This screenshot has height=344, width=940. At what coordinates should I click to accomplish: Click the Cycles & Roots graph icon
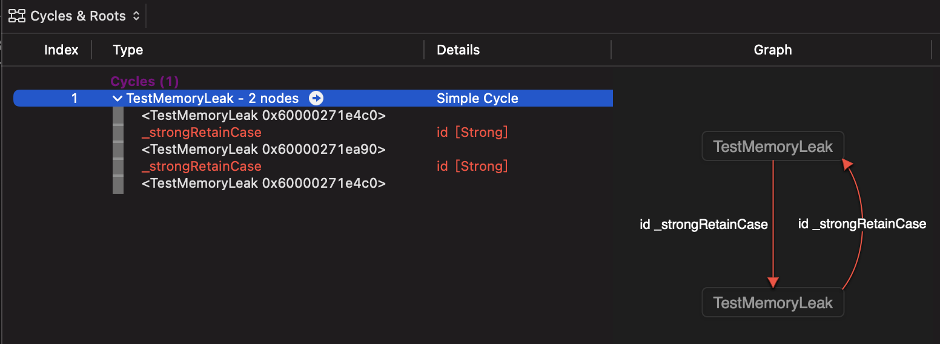tap(17, 16)
